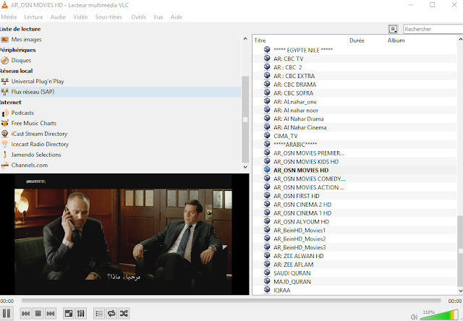Sort playlist by the Durée column
Screen dimensions: 463x321
coord(367,40)
